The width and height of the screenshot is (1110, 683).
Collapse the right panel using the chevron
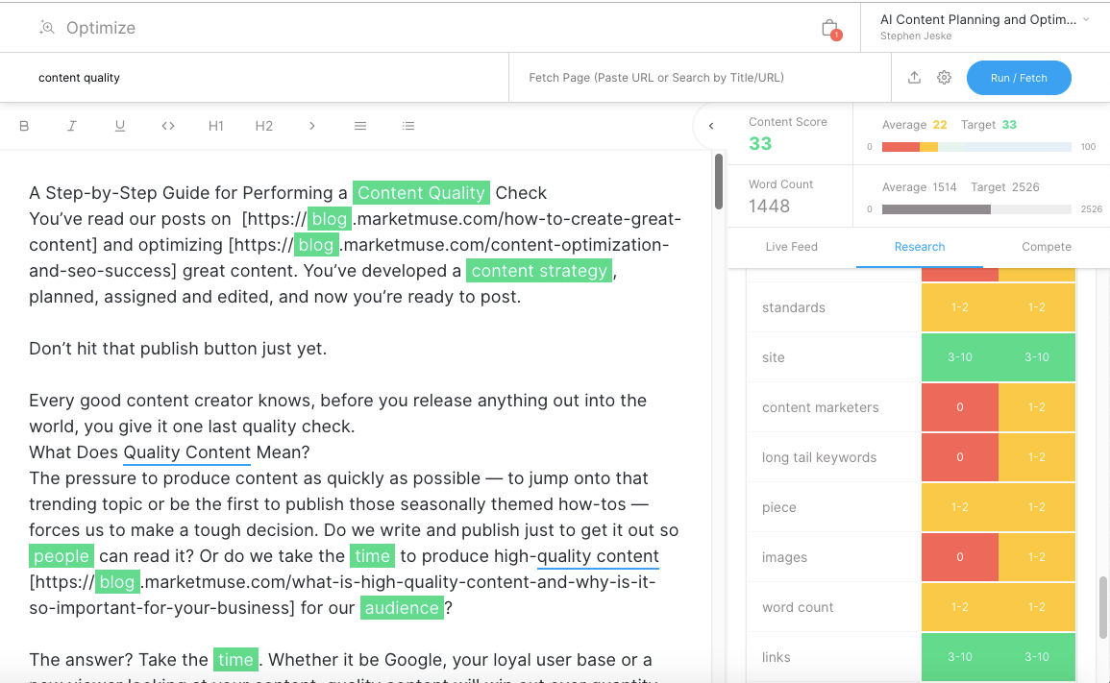pos(711,125)
